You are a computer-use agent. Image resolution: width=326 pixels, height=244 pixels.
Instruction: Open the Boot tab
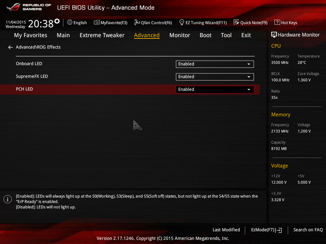coord(205,35)
